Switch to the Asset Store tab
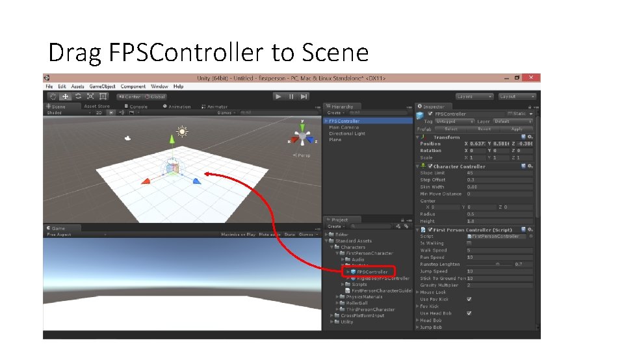 pos(97,106)
